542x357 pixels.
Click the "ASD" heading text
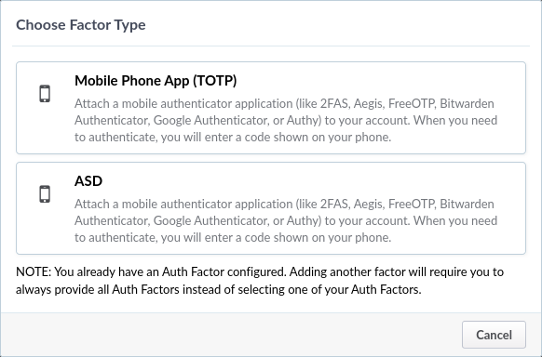[x=88, y=181]
